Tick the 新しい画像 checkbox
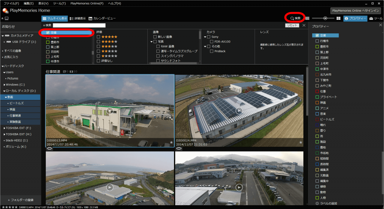Viewport: 384px width, 209px height. click(155, 37)
